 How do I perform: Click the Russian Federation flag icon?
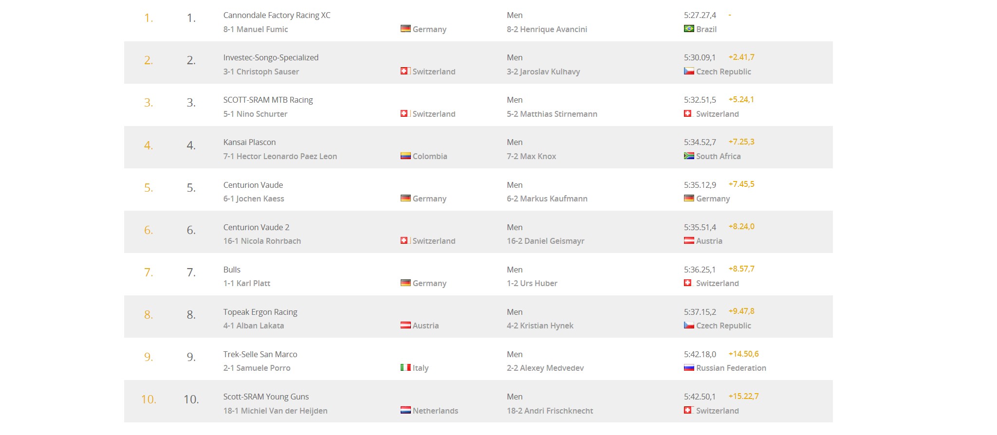689,367
